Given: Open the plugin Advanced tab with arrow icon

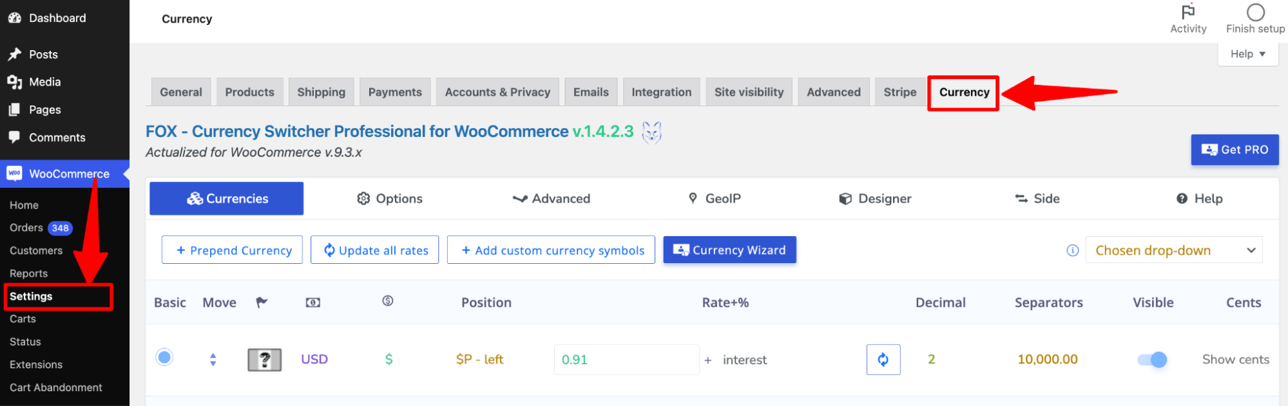Looking at the screenshot, I should tap(552, 199).
